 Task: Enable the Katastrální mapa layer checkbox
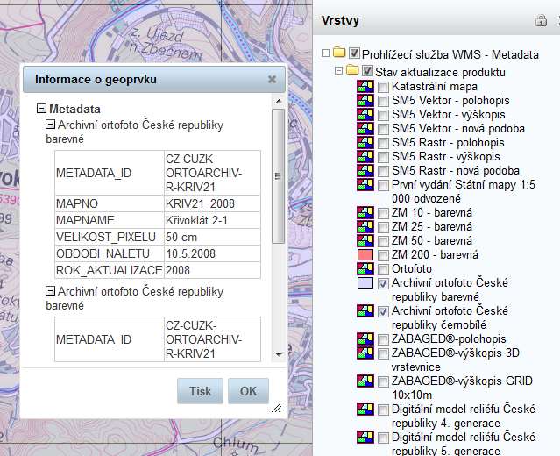click(383, 87)
